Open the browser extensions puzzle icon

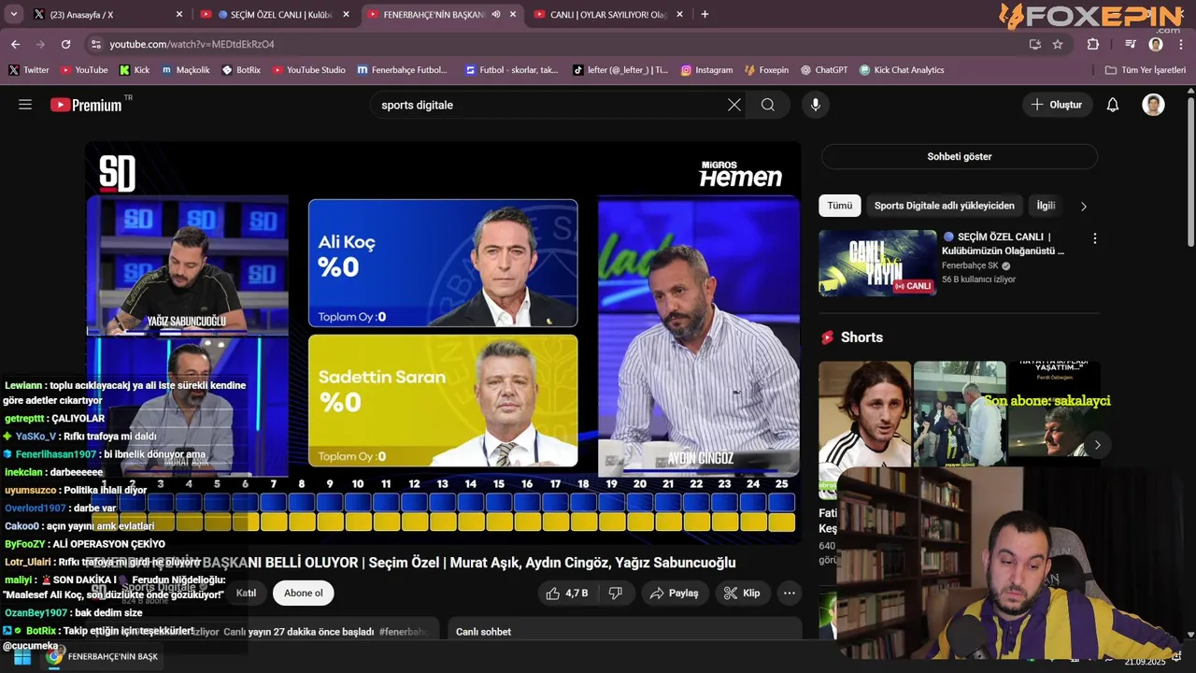pyautogui.click(x=1093, y=44)
